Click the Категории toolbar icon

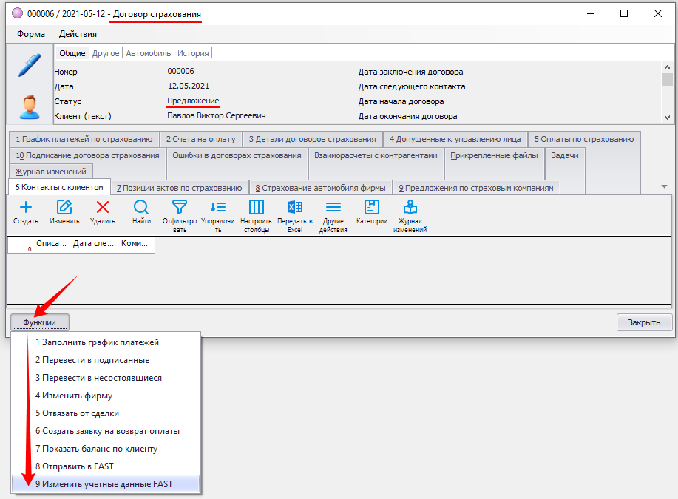click(371, 207)
